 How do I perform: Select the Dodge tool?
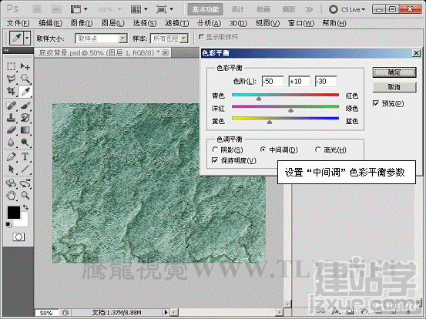25,142
